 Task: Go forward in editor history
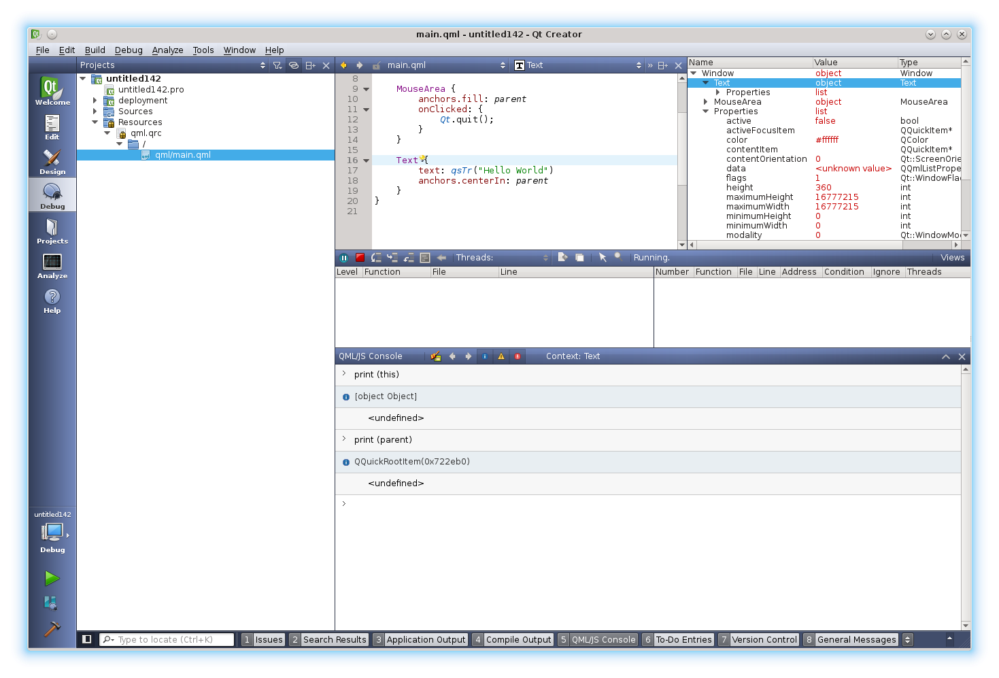[x=360, y=65]
